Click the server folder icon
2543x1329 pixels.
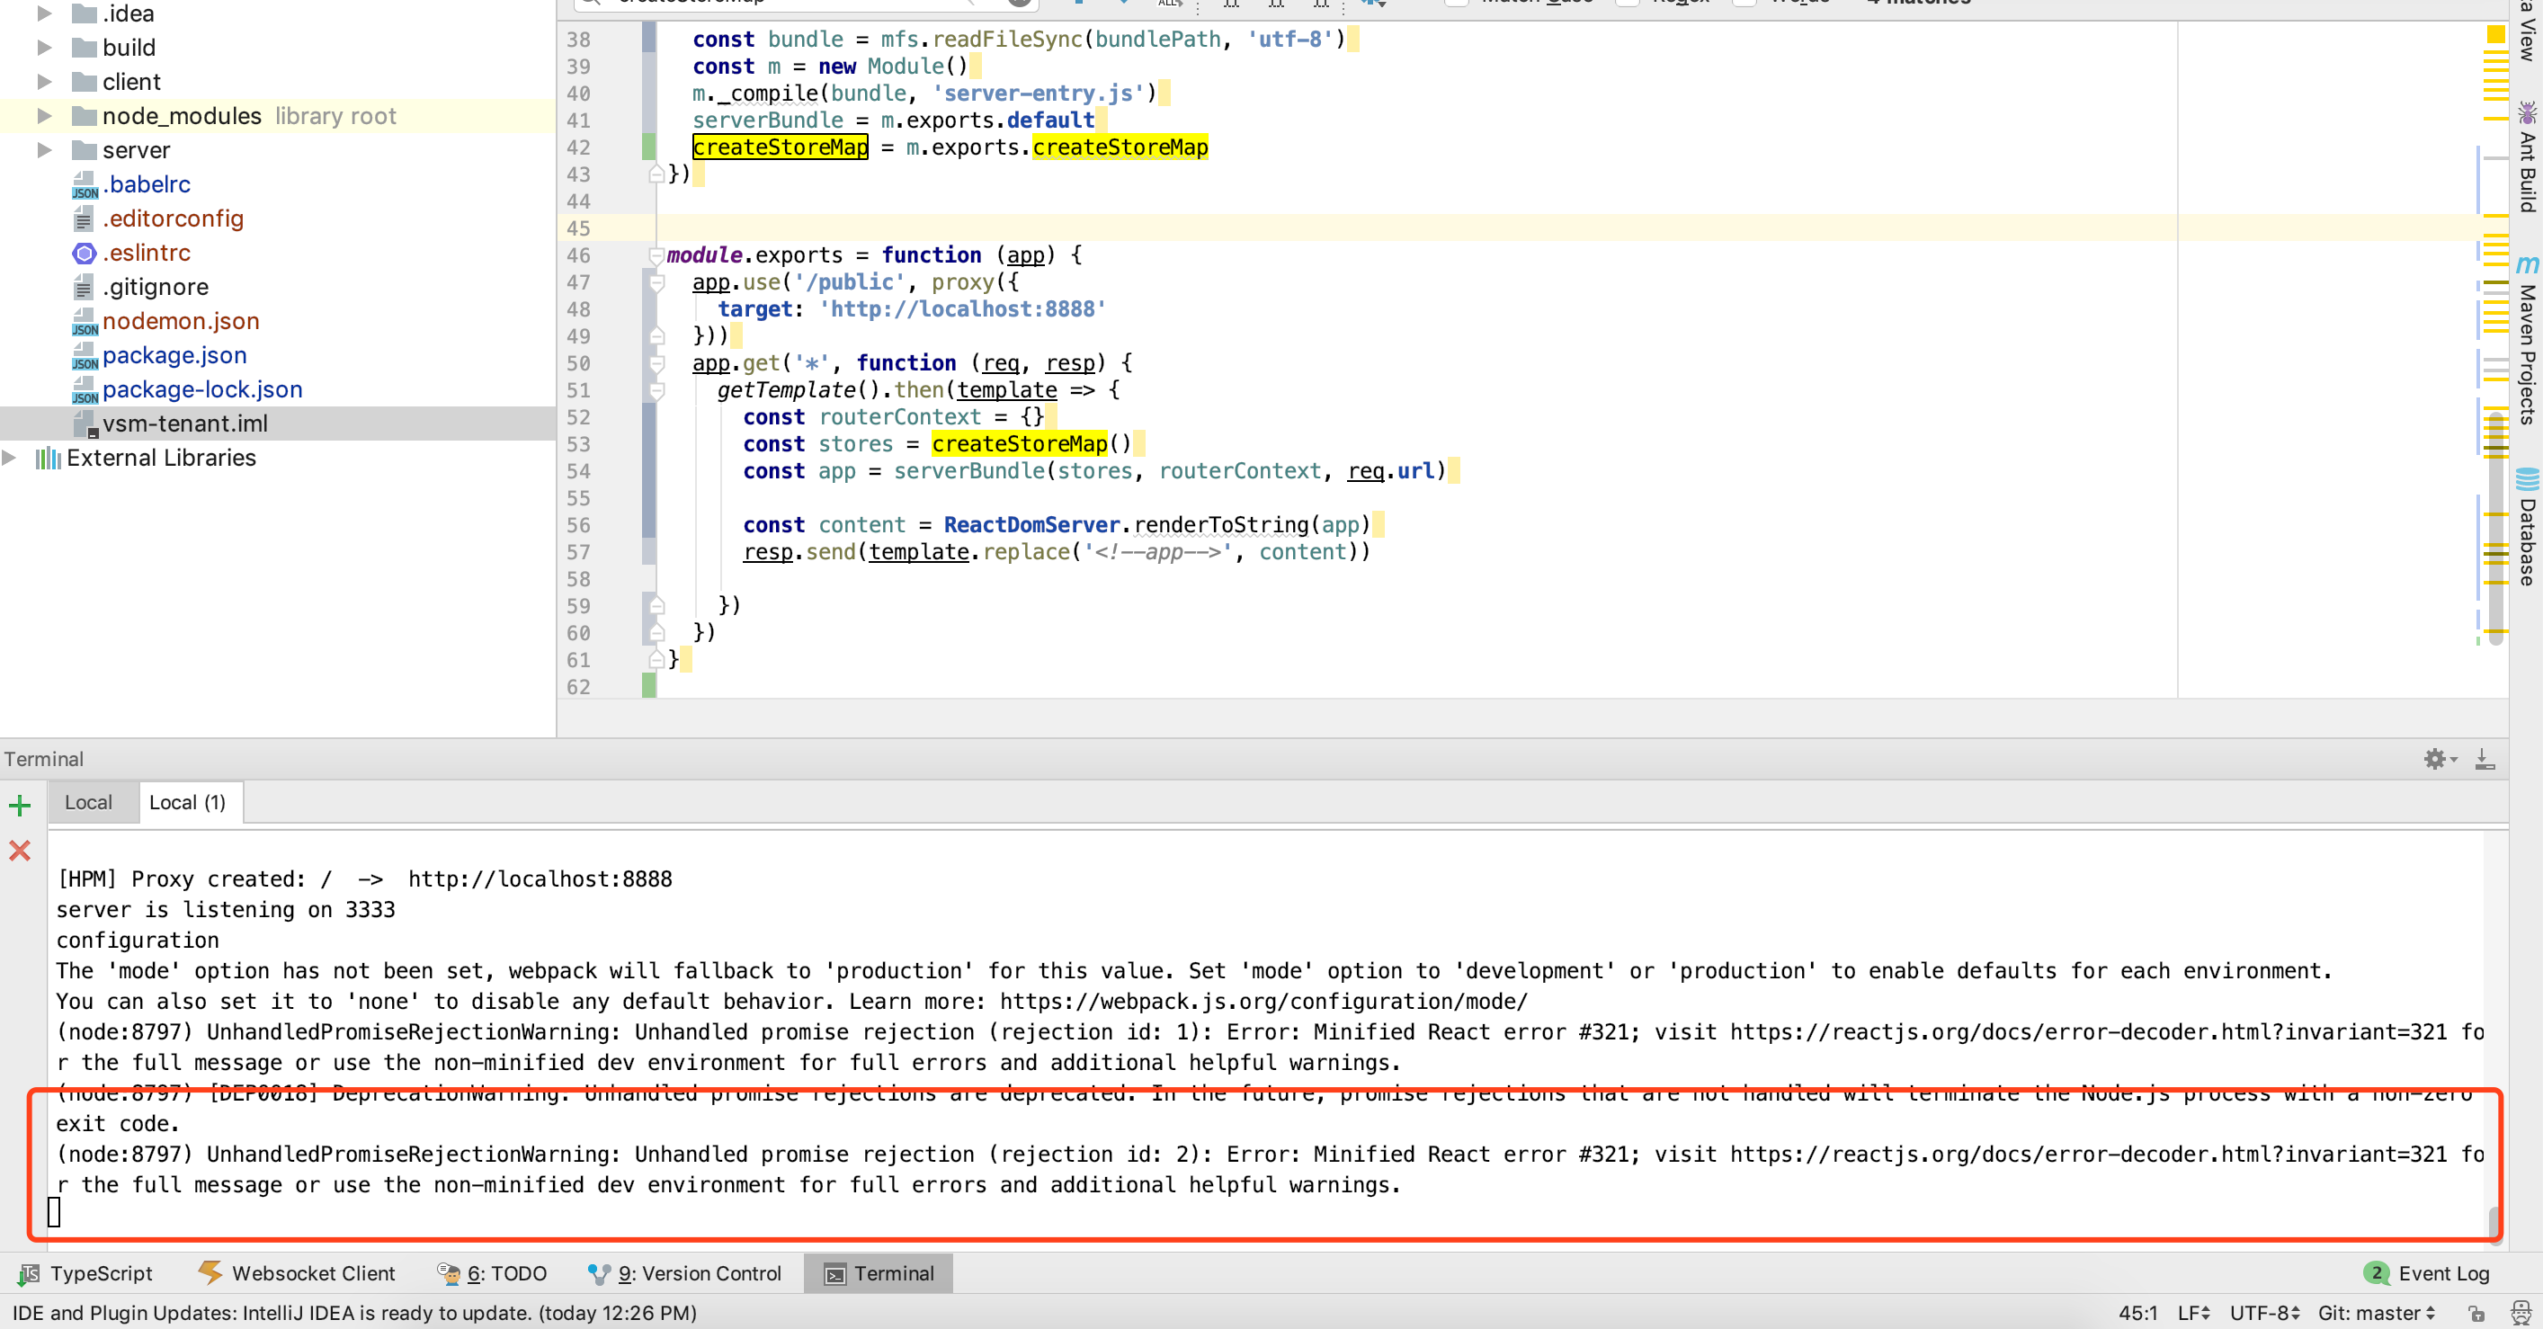[85, 150]
